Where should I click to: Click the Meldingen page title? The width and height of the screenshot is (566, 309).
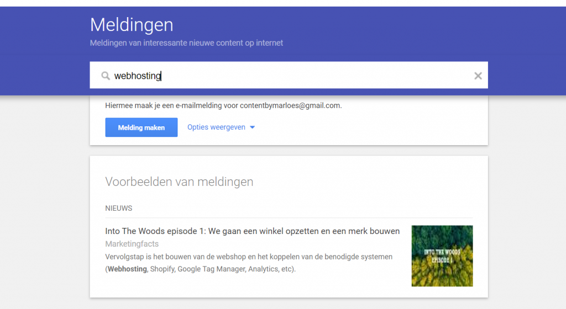click(x=132, y=25)
